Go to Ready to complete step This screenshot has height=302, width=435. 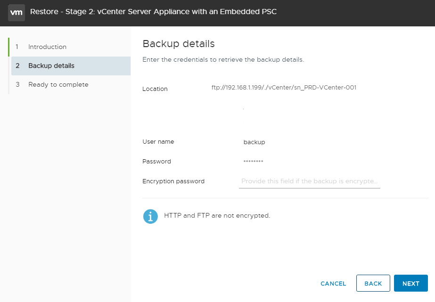[x=58, y=85]
